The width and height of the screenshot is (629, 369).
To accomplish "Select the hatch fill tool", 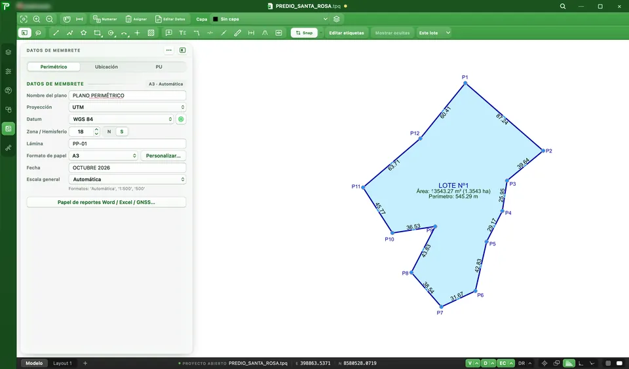I will tap(151, 33).
